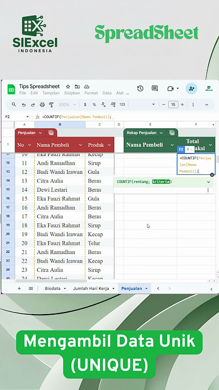Click the Tips Spreadsheet document title

[x=39, y=86]
